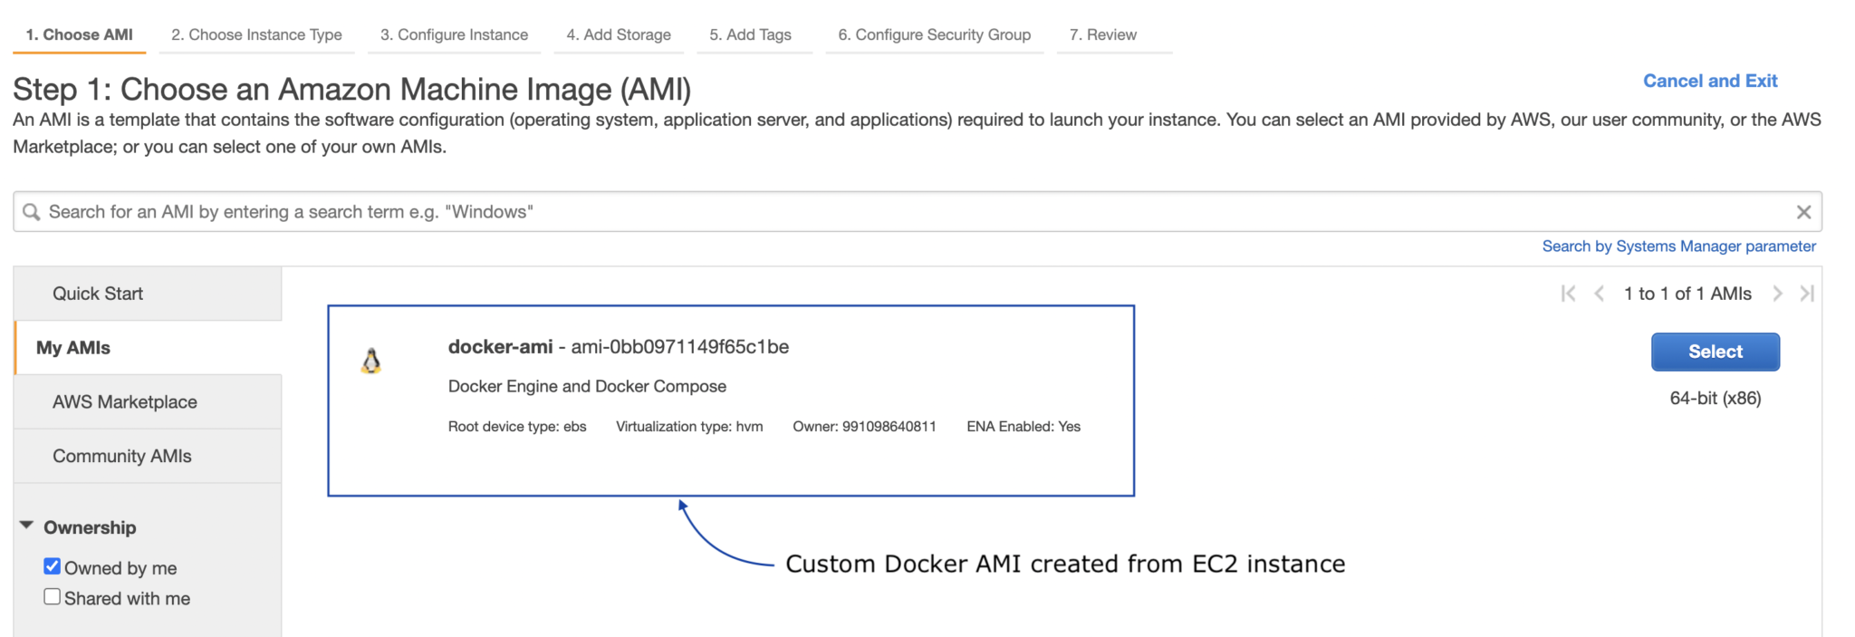This screenshot has width=1855, height=637.
Task: Click the AMI ID ami-0bb0971149f65c1be
Action: tap(680, 347)
